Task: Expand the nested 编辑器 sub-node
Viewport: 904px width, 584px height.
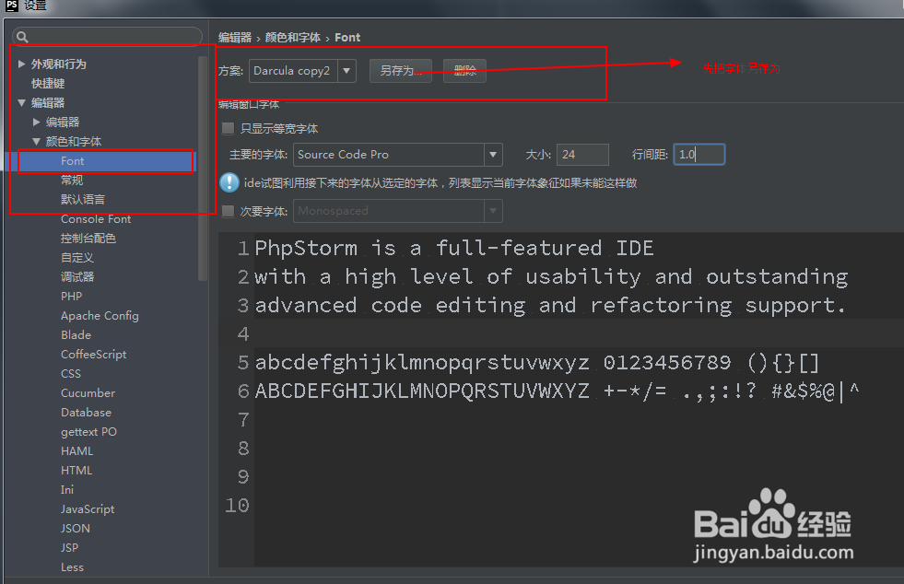Action: 36,123
